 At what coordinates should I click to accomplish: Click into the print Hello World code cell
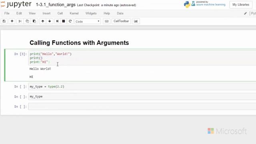tap(142, 58)
